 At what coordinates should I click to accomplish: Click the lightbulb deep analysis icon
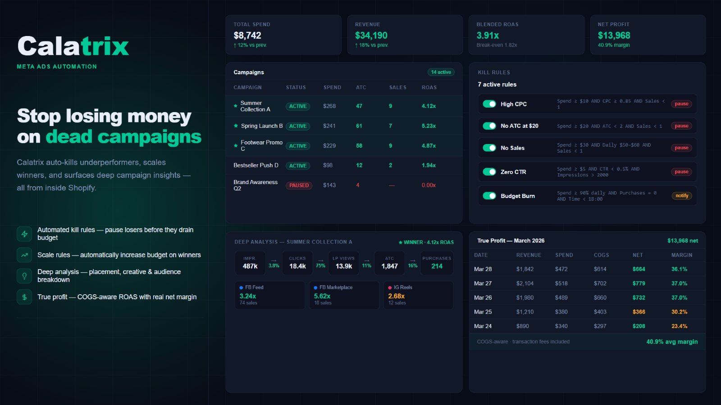(x=24, y=276)
